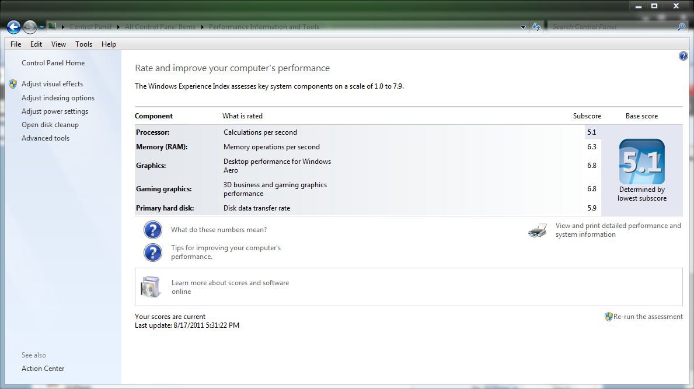Open Adjust visual effects link
Image resolution: width=694 pixels, height=389 pixels.
pyautogui.click(x=52, y=84)
